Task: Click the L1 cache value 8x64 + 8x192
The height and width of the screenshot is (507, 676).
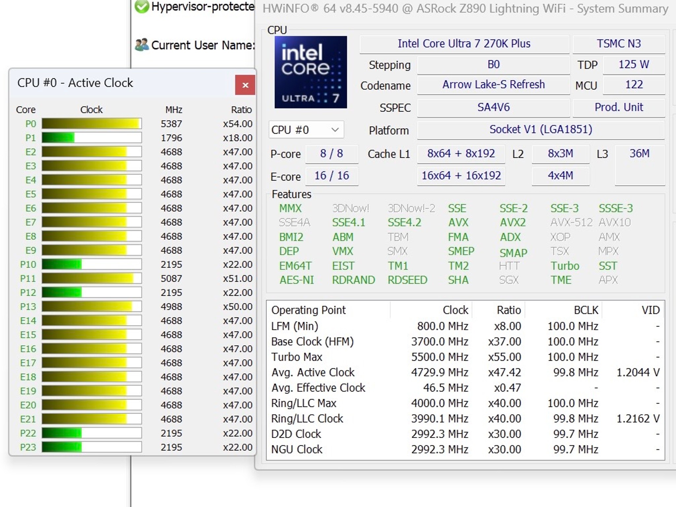Action: tap(461, 154)
